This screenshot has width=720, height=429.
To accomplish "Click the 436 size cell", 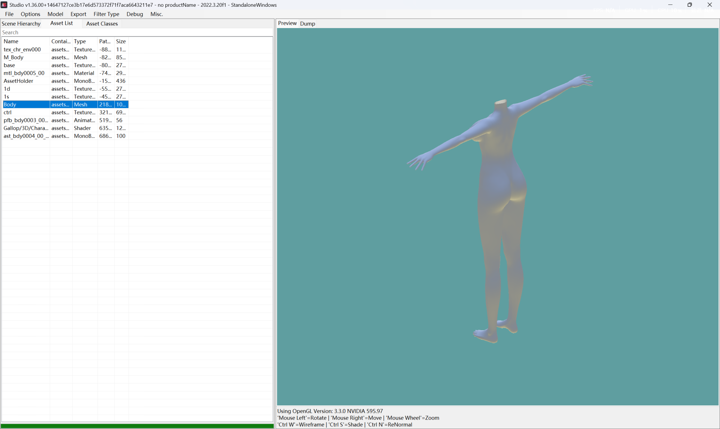I will (121, 81).
